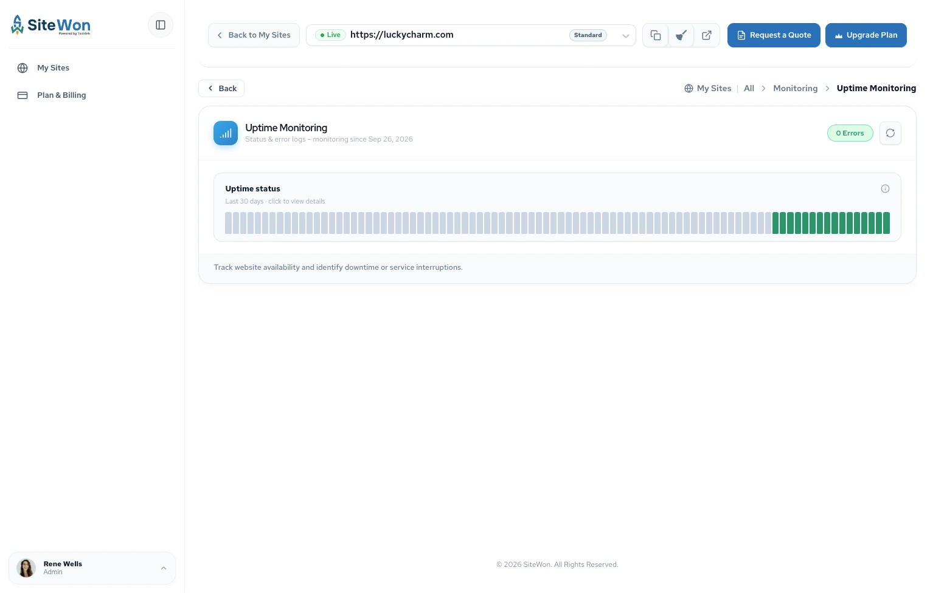Select the first gray uptime bar

(x=229, y=223)
